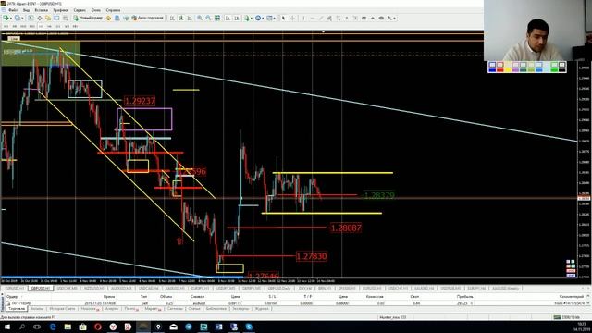
Task: Select the H4 timeframe button
Action: [49, 27]
